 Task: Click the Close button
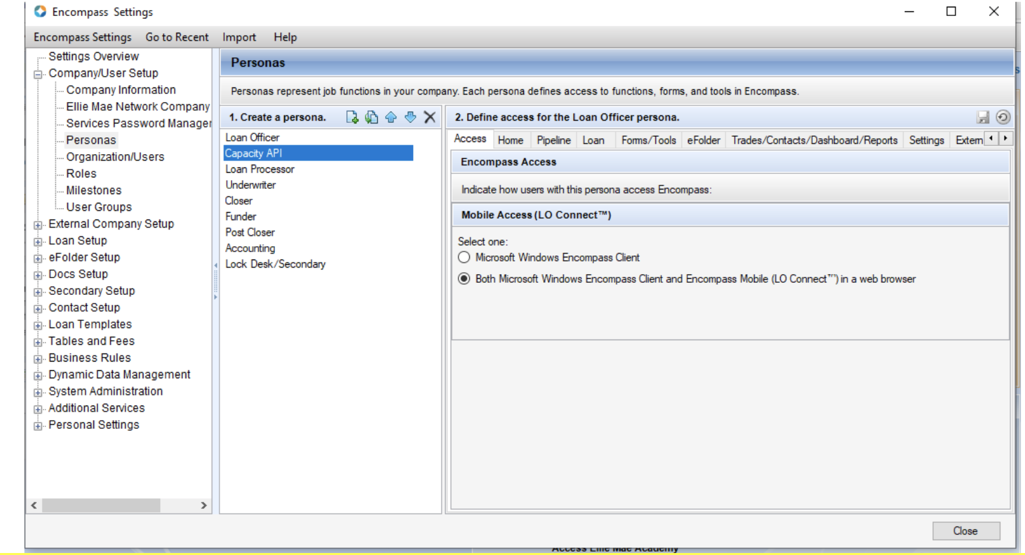click(x=966, y=531)
